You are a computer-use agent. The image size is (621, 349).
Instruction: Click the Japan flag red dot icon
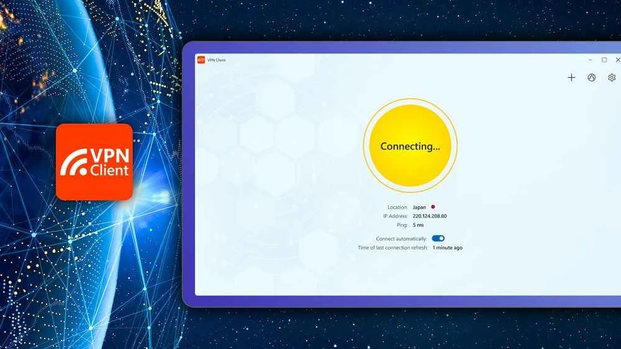[x=433, y=207]
